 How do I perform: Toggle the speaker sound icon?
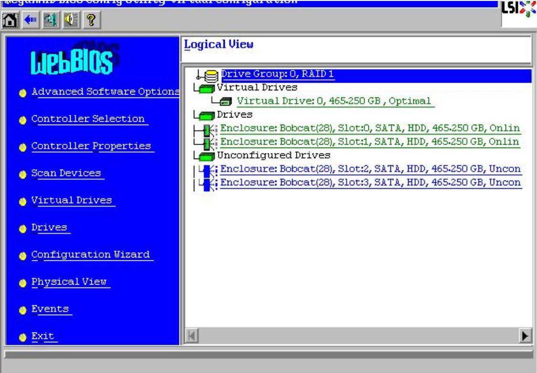pyautogui.click(x=71, y=20)
